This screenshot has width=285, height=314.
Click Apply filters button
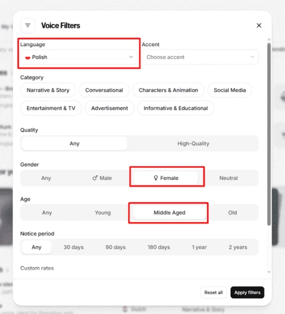click(247, 292)
